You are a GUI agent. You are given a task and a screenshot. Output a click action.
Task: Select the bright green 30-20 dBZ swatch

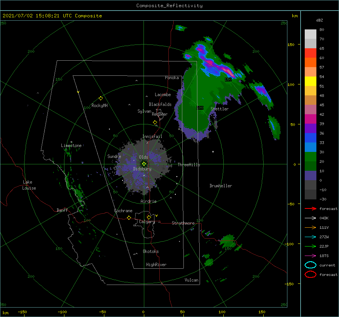pyautogui.click(x=310, y=157)
